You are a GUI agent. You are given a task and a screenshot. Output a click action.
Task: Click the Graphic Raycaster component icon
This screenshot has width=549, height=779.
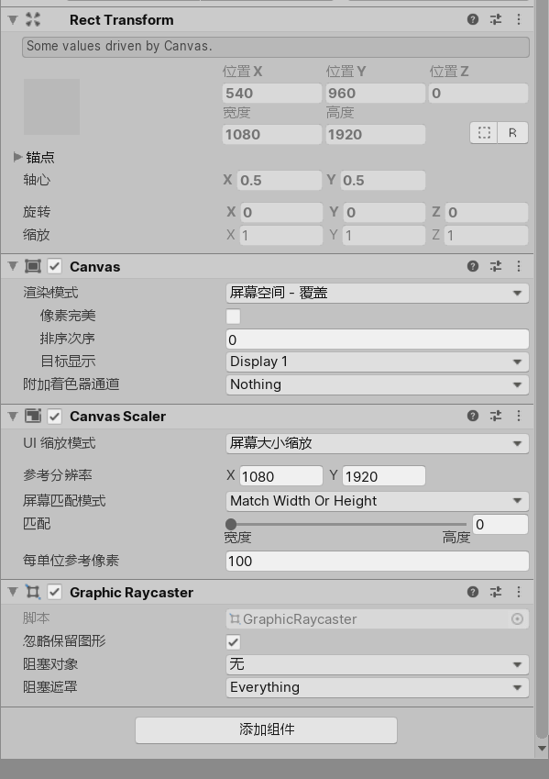(33, 592)
